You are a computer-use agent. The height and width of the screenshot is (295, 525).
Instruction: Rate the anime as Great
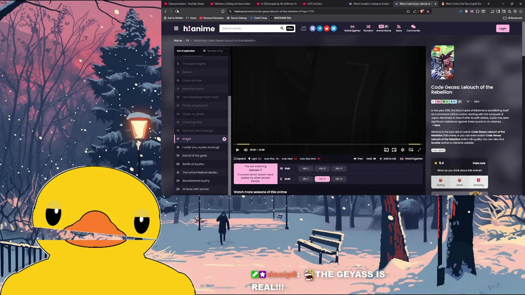(x=459, y=182)
